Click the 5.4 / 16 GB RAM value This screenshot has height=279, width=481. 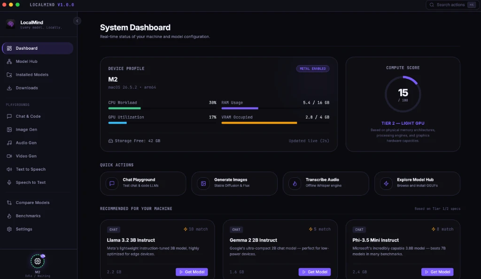coord(316,103)
